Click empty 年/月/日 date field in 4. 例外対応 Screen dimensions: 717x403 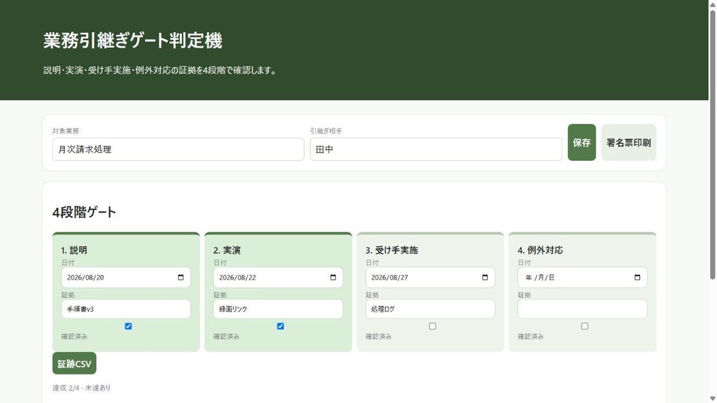click(583, 277)
